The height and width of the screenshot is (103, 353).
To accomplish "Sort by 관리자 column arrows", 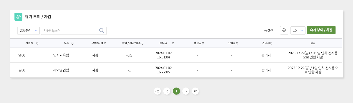I will pos(271,43).
